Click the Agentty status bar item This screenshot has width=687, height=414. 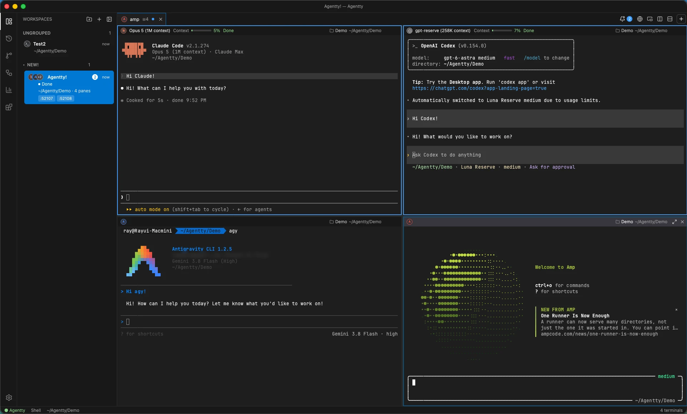click(15, 410)
